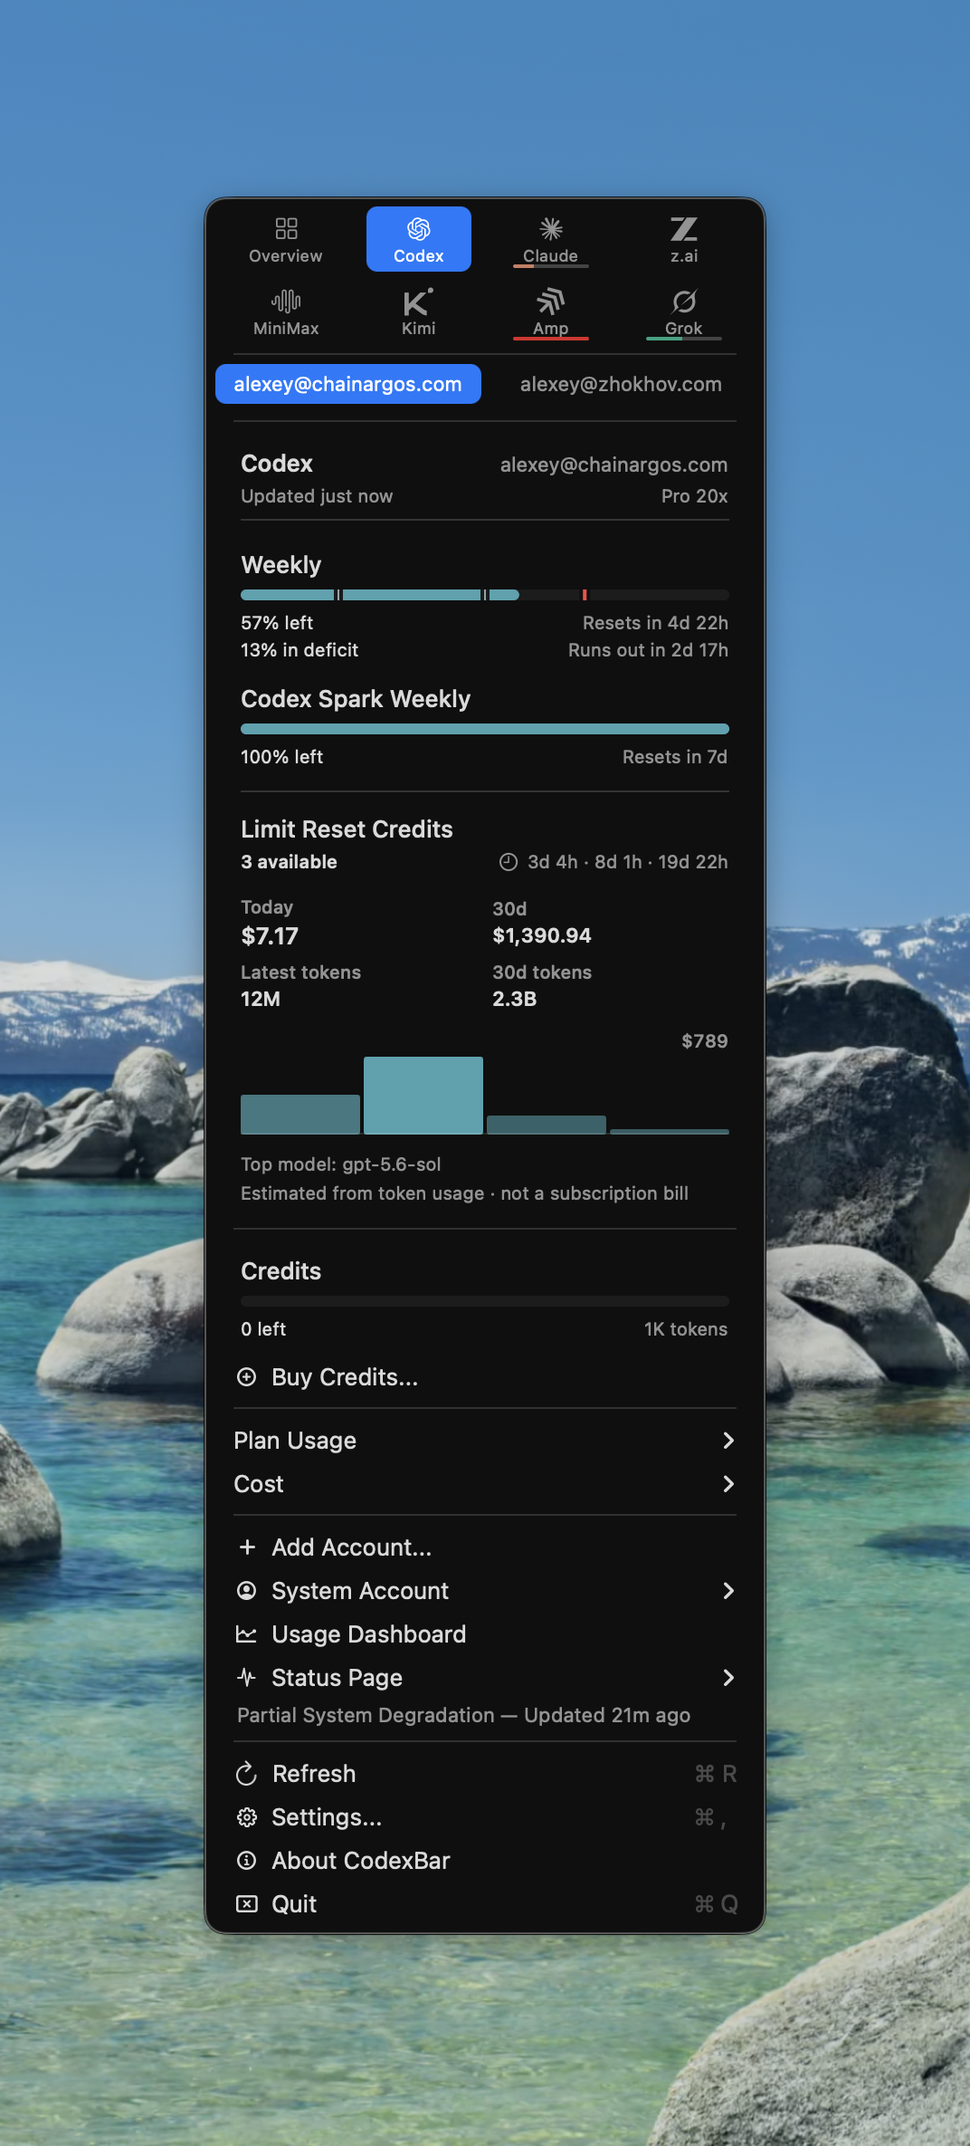Click the boxed X Quit icon
Screen dimensions: 970x2146
pos(246,1904)
